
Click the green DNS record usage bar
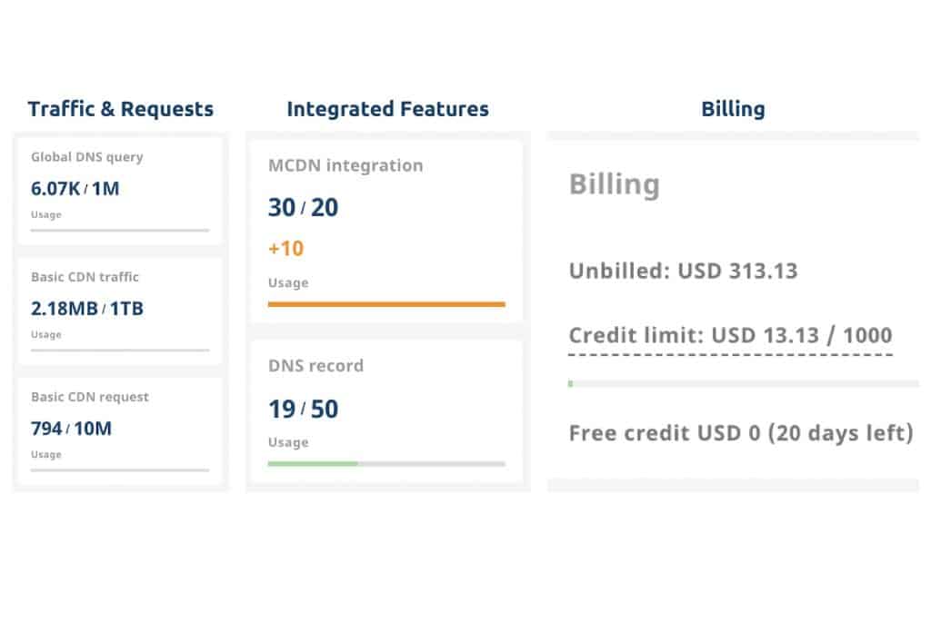[x=312, y=463]
